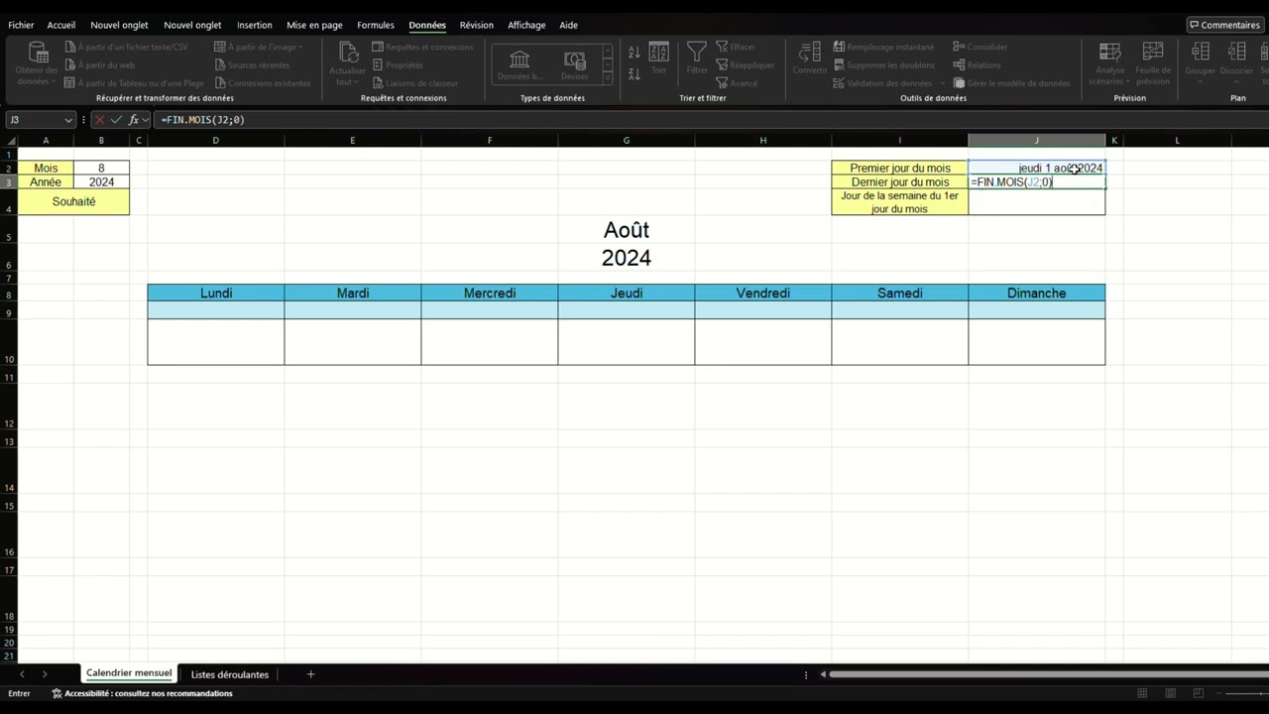The width and height of the screenshot is (1269, 714).
Task: Open the Trier sort dialog
Action: tap(658, 59)
